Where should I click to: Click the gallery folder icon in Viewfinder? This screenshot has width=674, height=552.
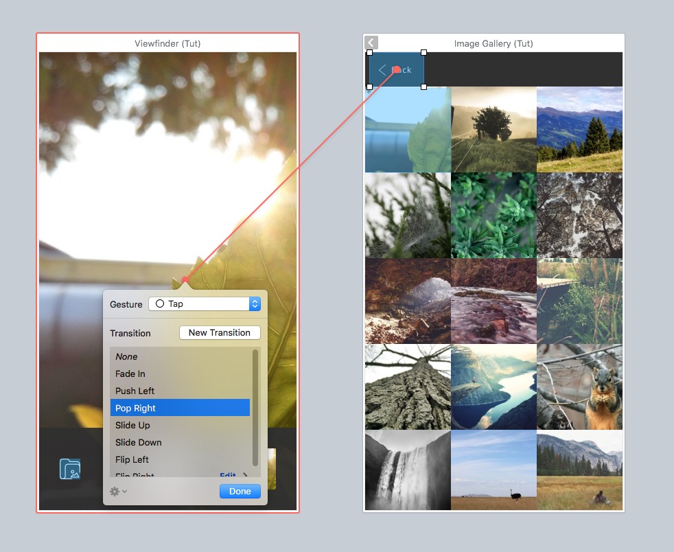pyautogui.click(x=70, y=469)
